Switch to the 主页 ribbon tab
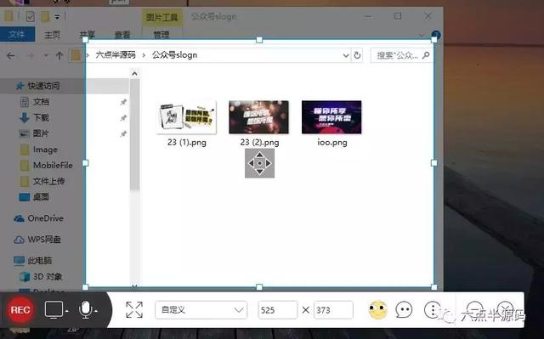544x339 pixels. (52, 34)
